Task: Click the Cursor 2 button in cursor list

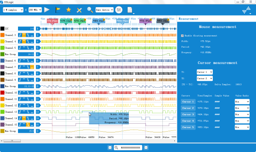Action: (x=188, y=108)
